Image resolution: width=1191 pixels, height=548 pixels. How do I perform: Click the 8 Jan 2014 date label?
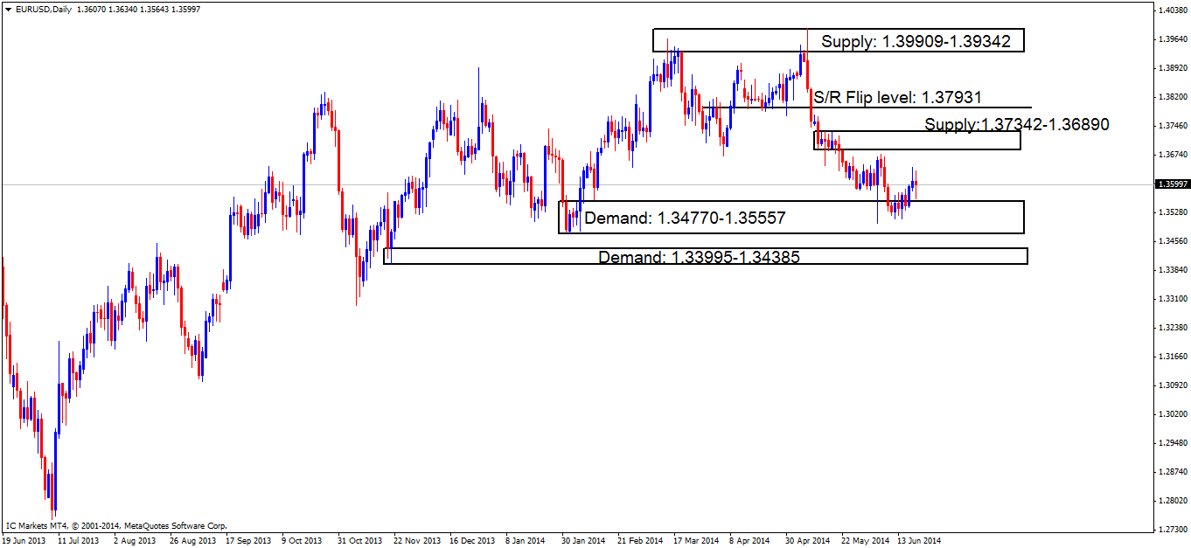[x=526, y=541]
